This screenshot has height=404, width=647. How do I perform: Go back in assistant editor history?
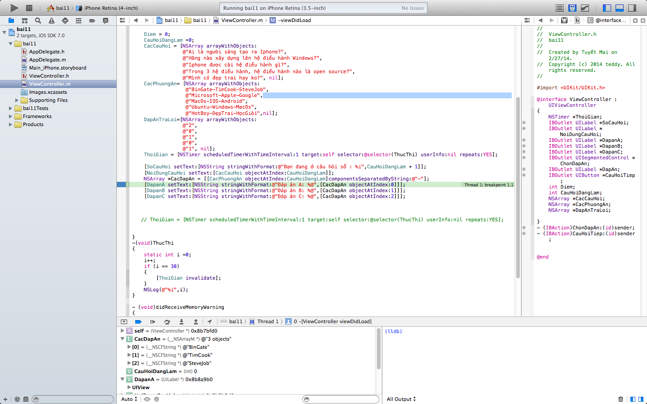(x=541, y=20)
